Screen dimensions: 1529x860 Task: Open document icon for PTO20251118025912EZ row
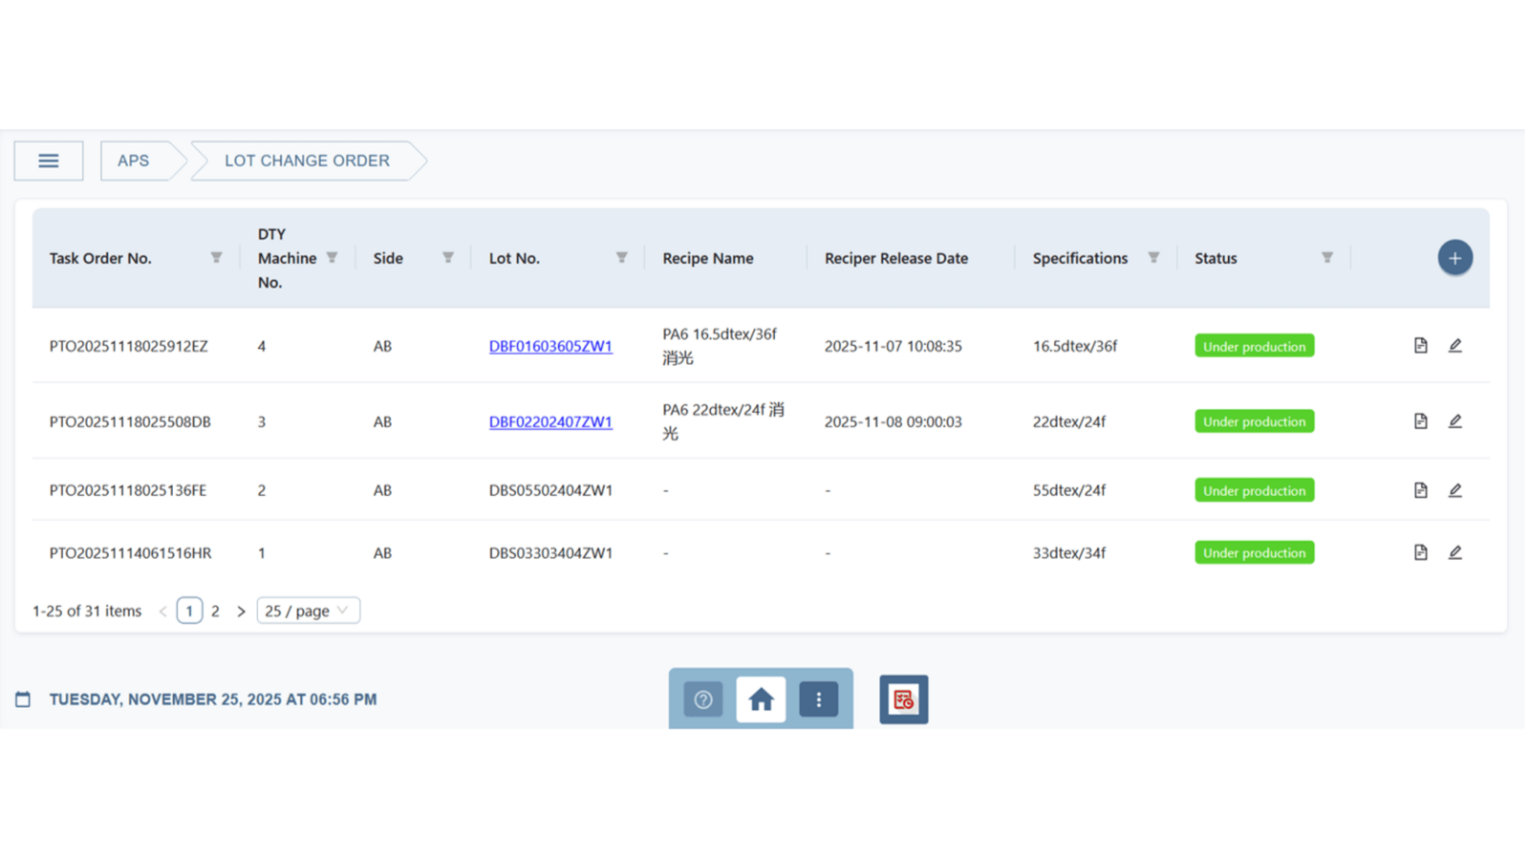pos(1420,346)
